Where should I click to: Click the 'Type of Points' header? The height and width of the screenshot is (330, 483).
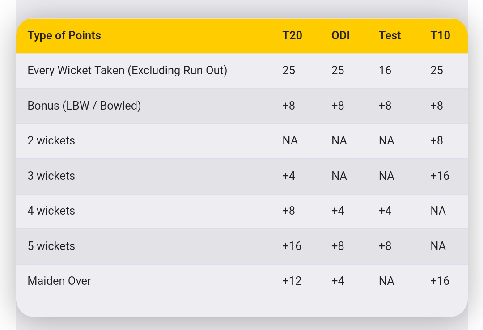[64, 36]
